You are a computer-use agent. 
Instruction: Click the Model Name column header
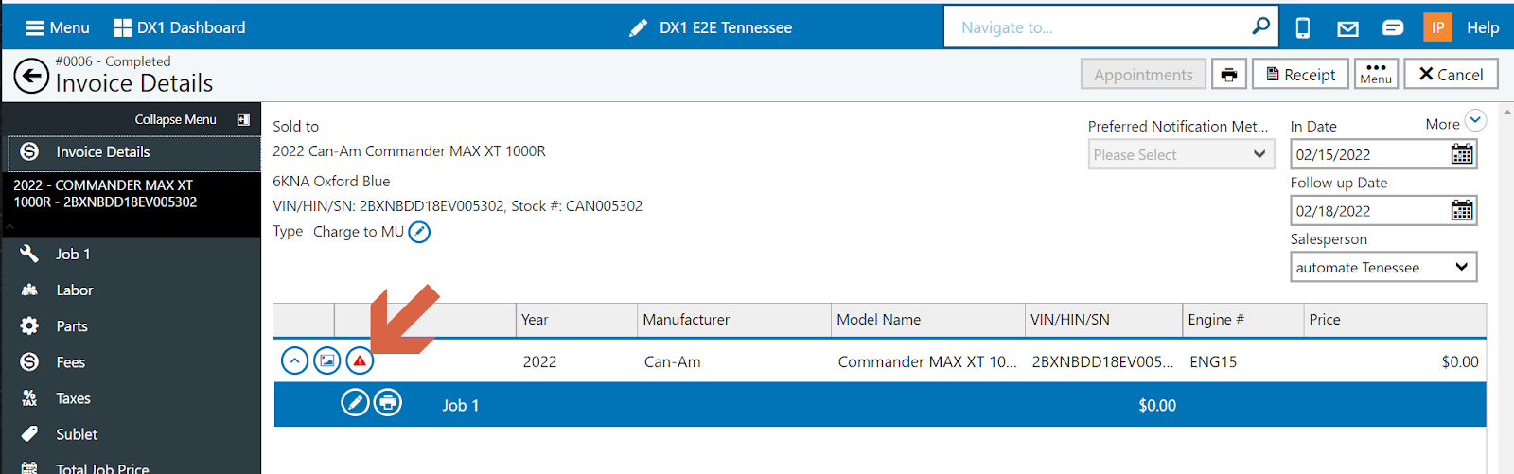tap(927, 320)
